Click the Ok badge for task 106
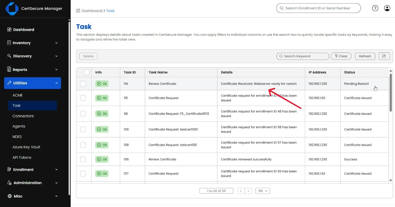Viewport: 395px width, 207px height. point(102,159)
